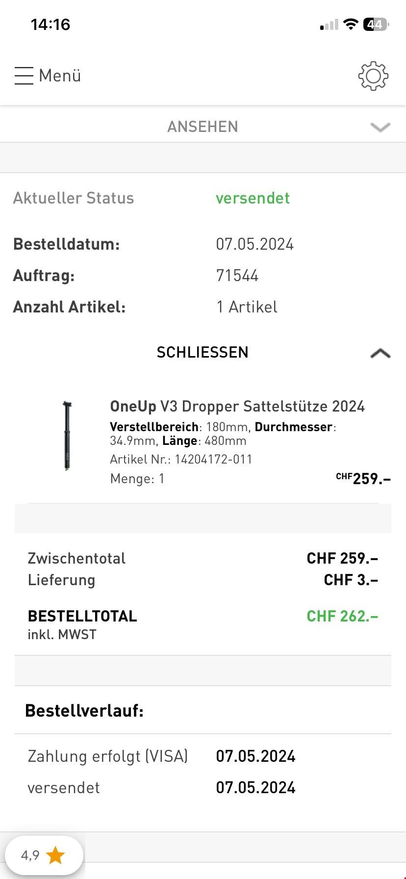Tap the order number 71544
This screenshot has width=406, height=879.
pyautogui.click(x=237, y=276)
